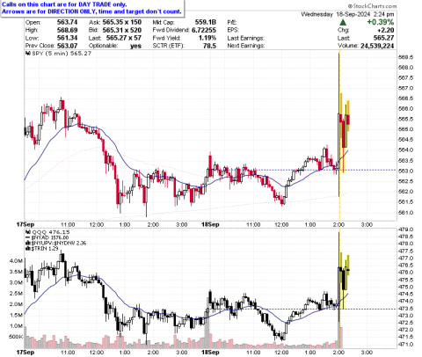Click the 18Sep date label under the SPY chart
Image resolution: width=422 pixels, height=357 pixels.
(210, 224)
